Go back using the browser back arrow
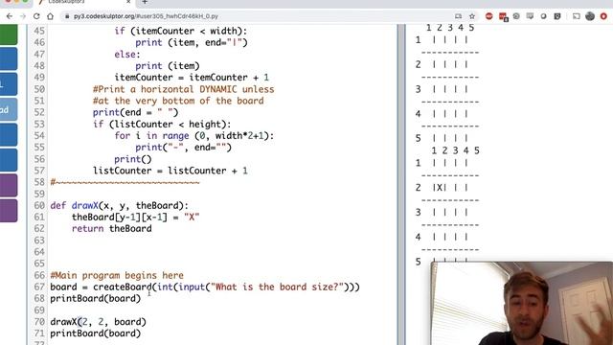613x345 pixels. pos(10,16)
